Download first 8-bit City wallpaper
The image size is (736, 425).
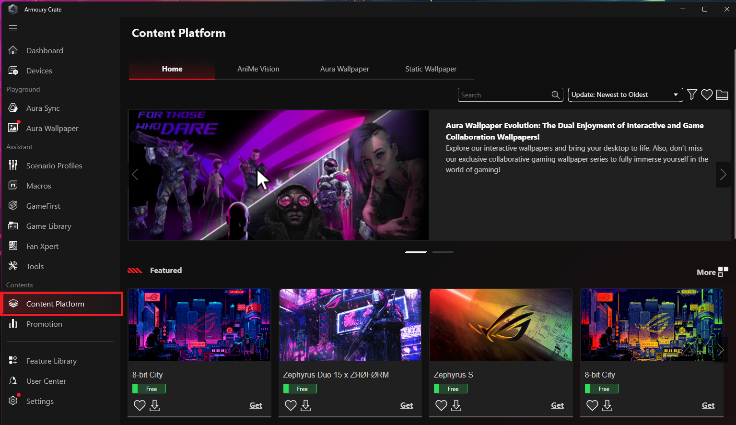(154, 406)
